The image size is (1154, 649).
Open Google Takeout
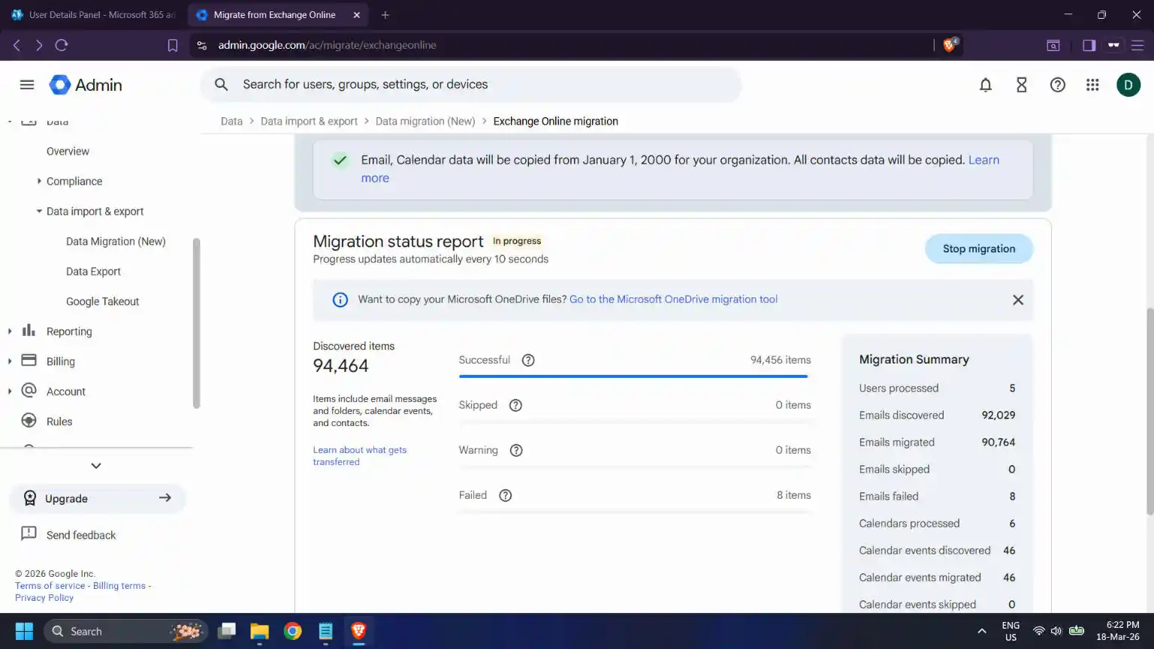pyautogui.click(x=102, y=301)
